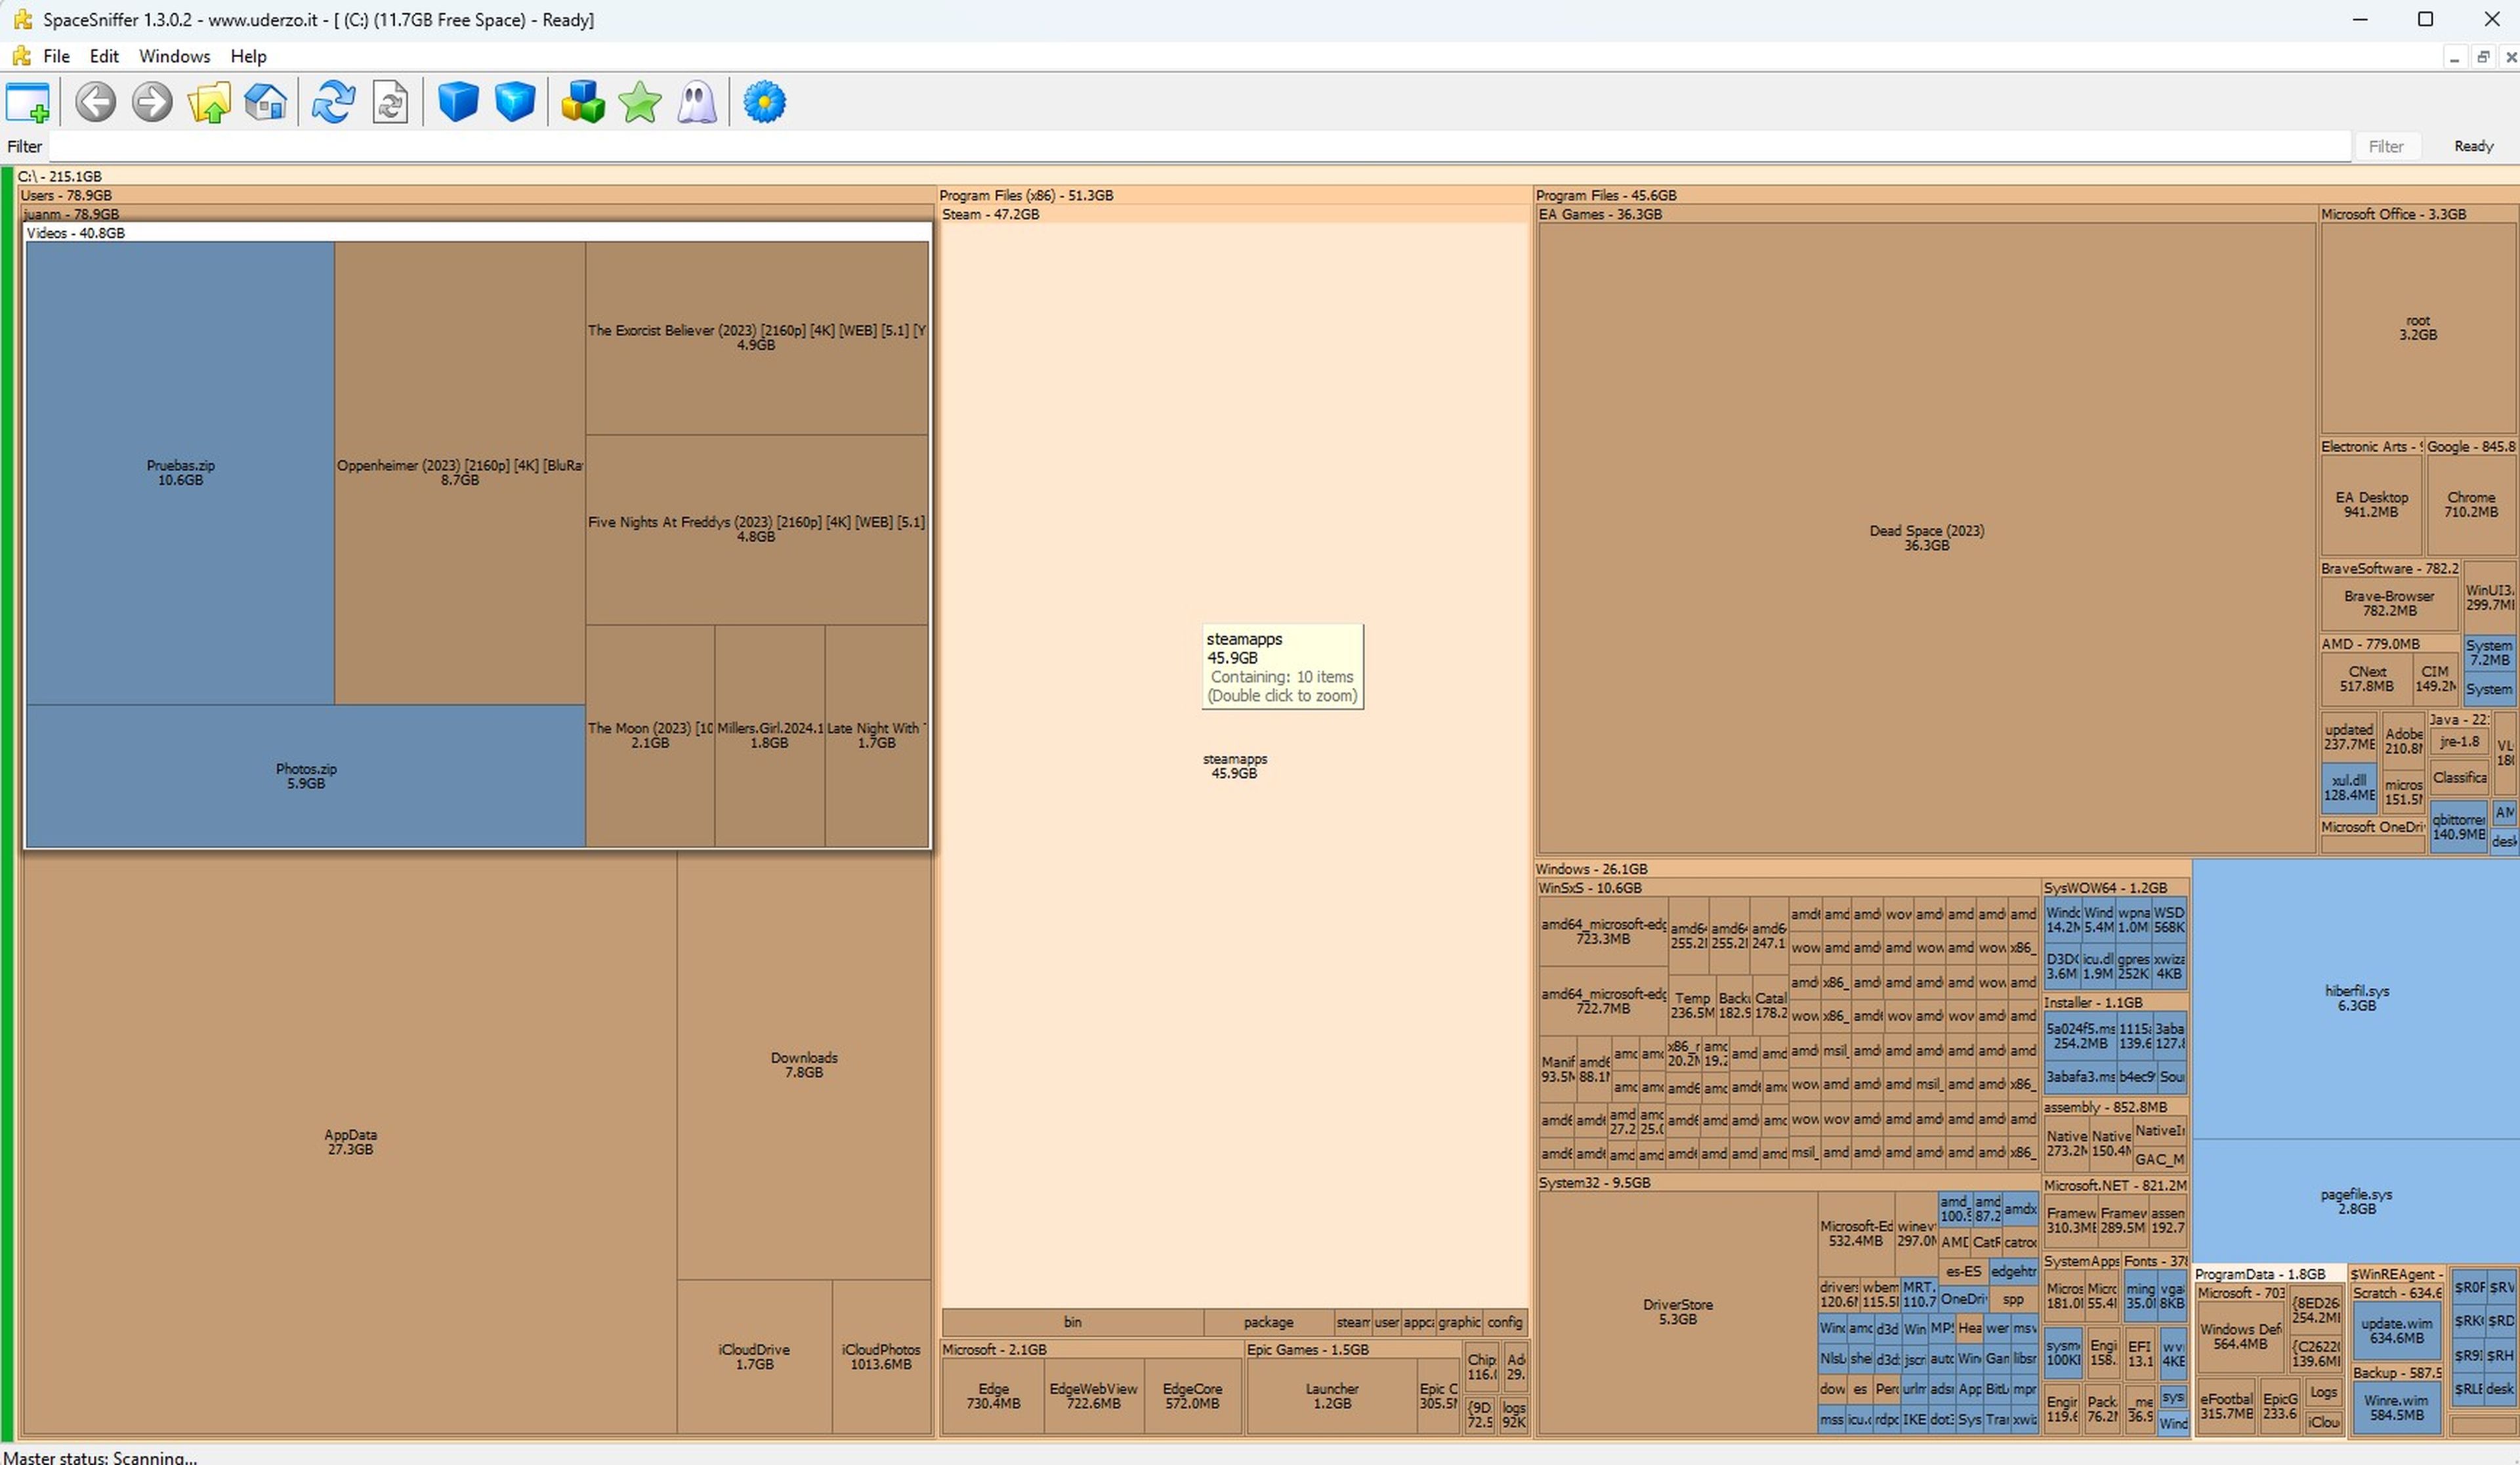Select the update.wim file block
The image size is (2520, 1465).
click(x=2397, y=1331)
